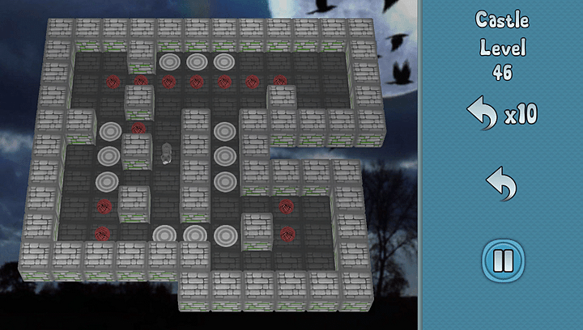583x330 pixels.
Task: Tap the rightmost red rune in upper row
Action: (280, 81)
